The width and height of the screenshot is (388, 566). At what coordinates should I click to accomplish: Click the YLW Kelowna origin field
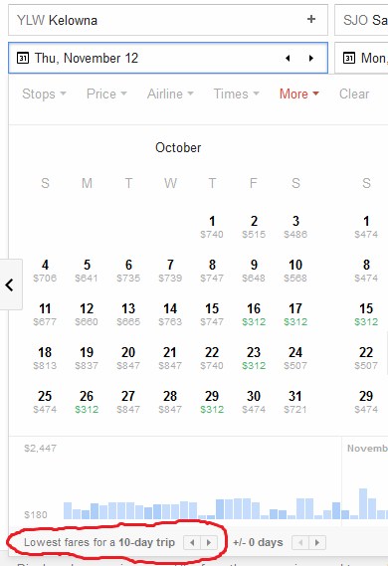coord(168,20)
